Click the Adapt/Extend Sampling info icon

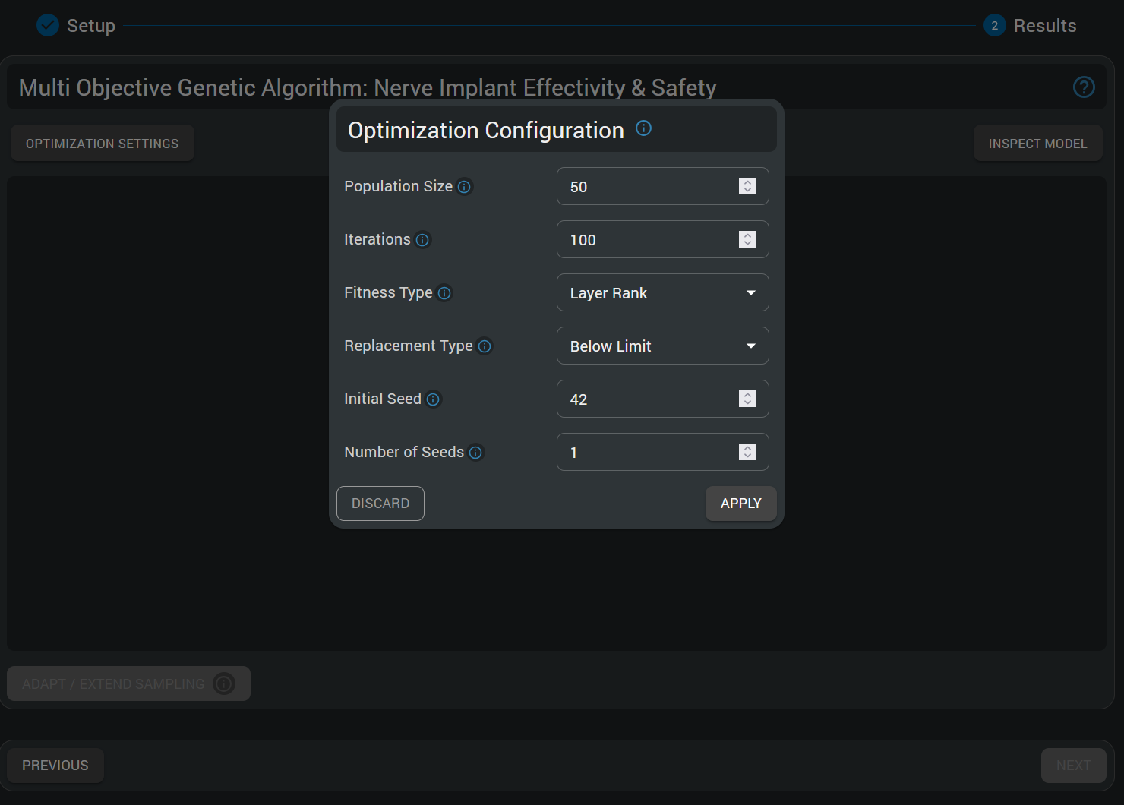(x=223, y=683)
